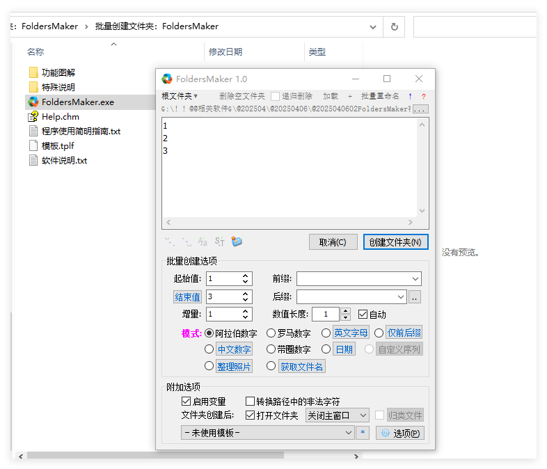Click 批量重命名 in toolbar
The width and height of the screenshot is (547, 469).
[x=380, y=96]
